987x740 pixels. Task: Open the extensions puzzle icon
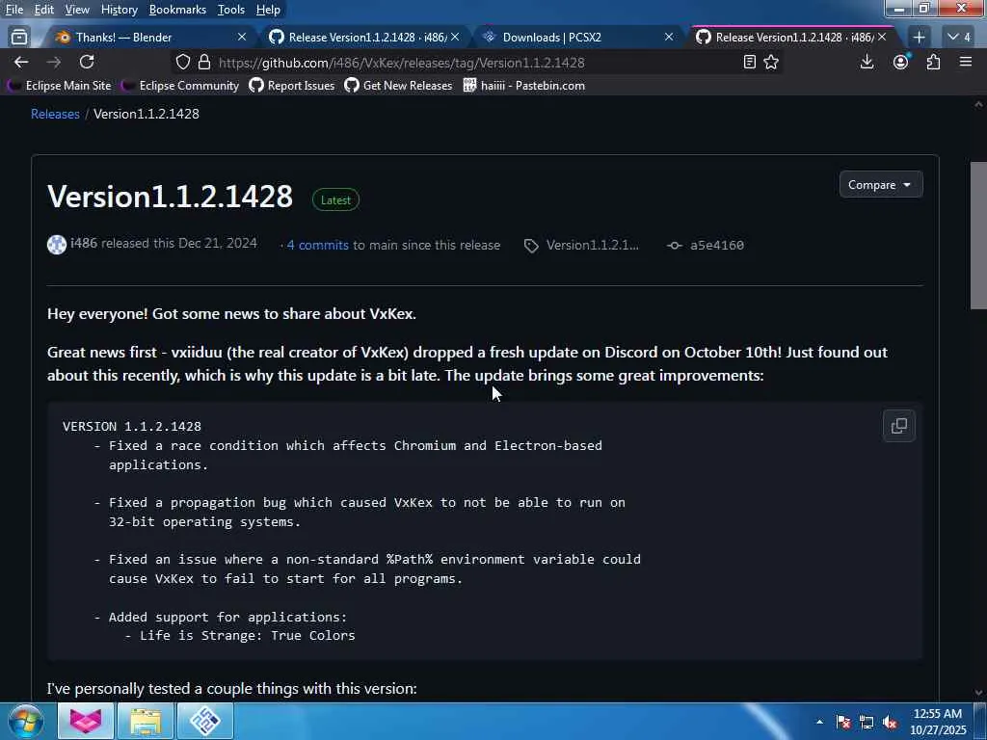point(933,62)
